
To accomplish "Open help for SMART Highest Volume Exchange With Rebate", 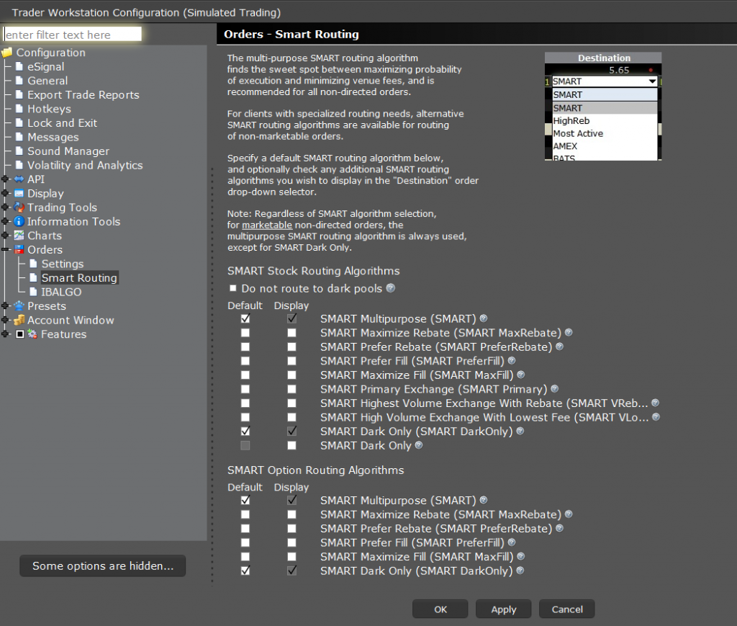I will tap(655, 403).
